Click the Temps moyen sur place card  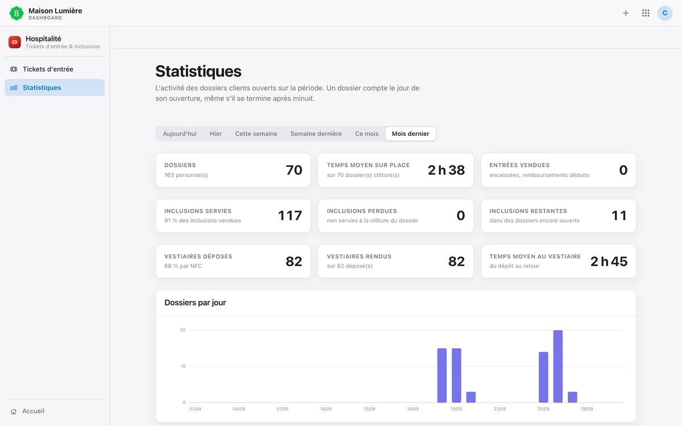coord(396,170)
